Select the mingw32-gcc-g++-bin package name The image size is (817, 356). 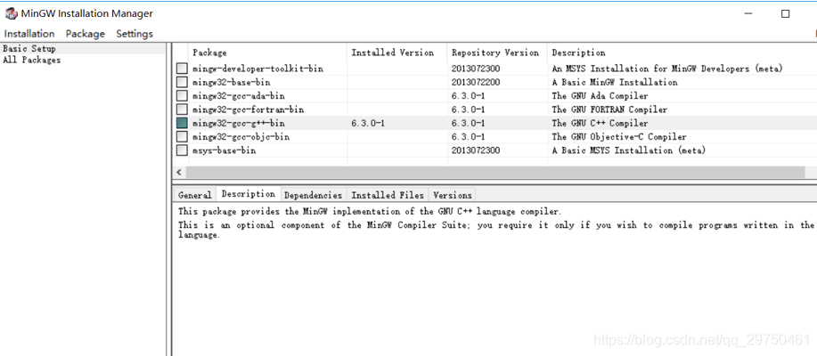point(239,123)
